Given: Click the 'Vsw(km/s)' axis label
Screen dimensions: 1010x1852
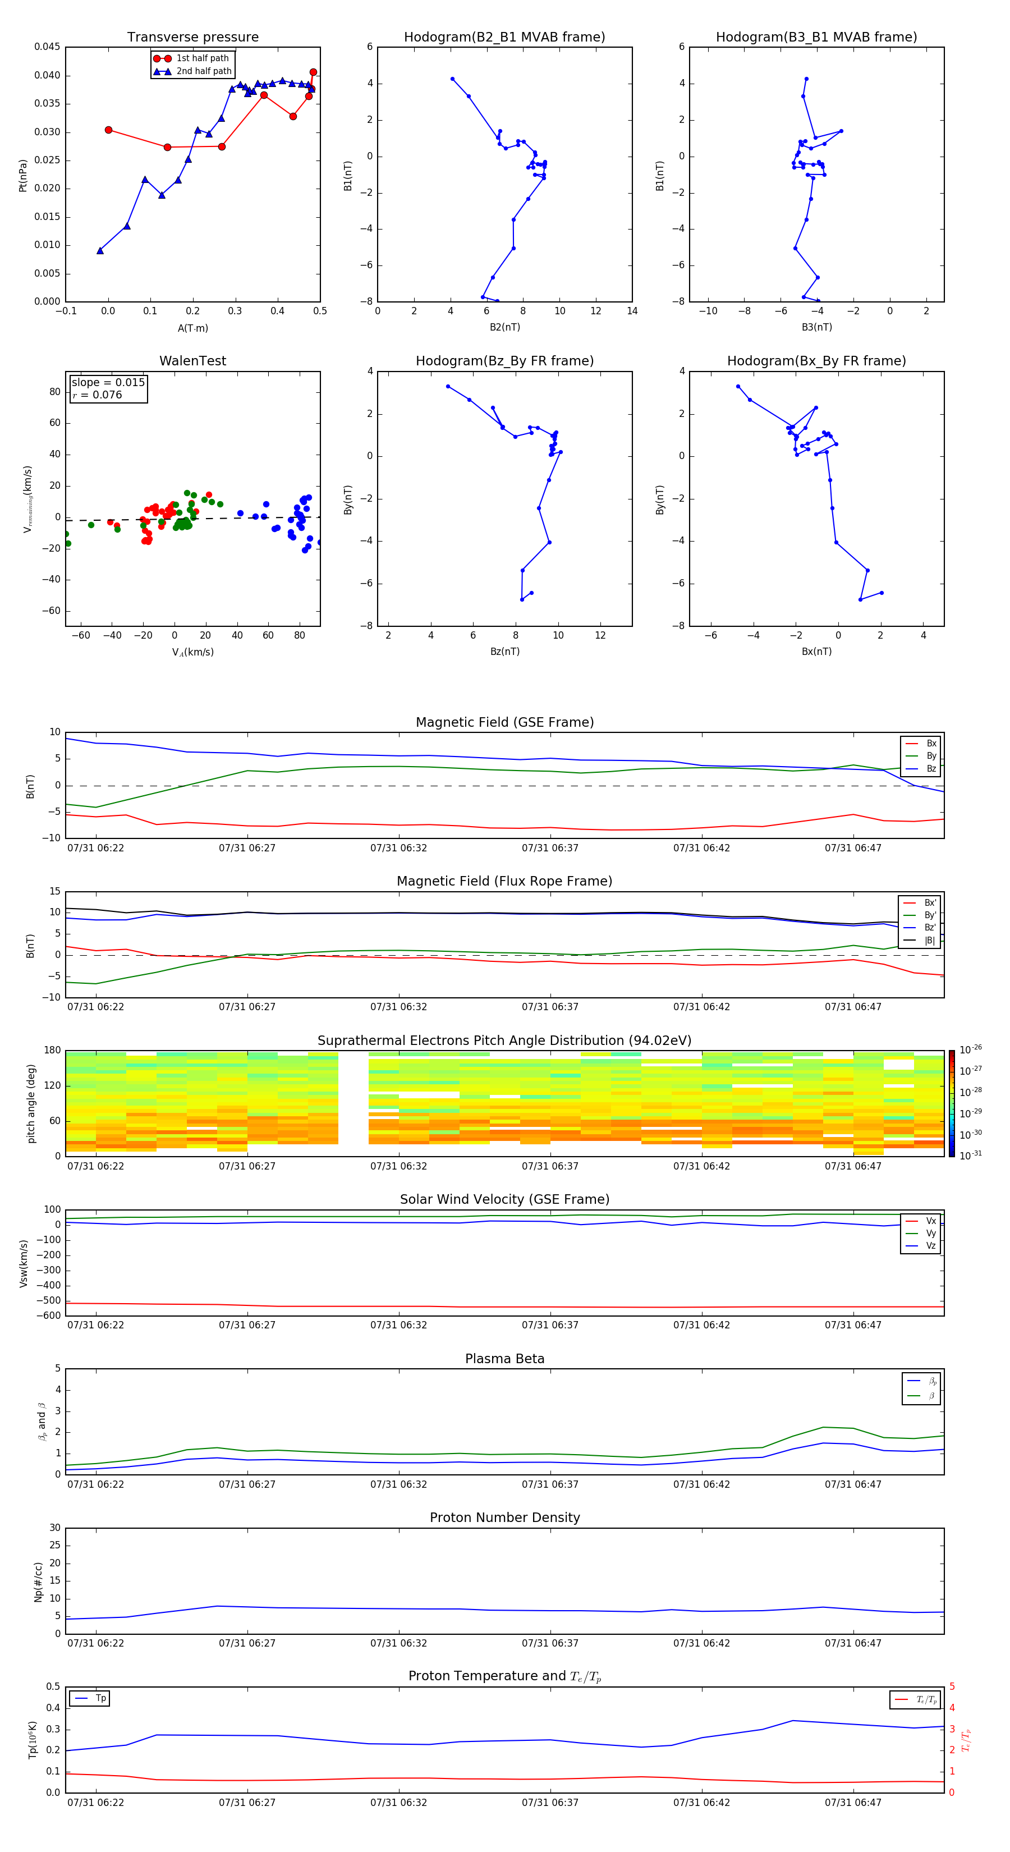Looking at the screenshot, I should 23,1263.
